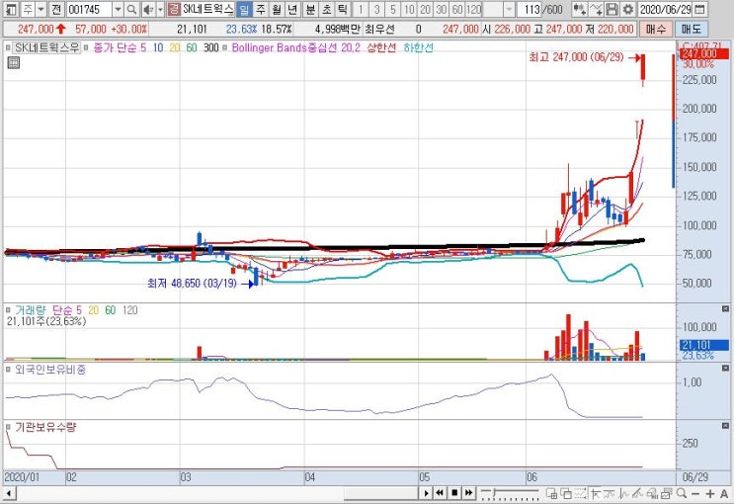Open the calendar date picker icon

[699, 9]
